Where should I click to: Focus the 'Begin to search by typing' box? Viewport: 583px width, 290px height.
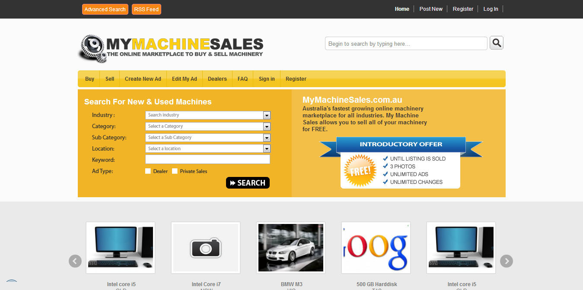(x=406, y=44)
